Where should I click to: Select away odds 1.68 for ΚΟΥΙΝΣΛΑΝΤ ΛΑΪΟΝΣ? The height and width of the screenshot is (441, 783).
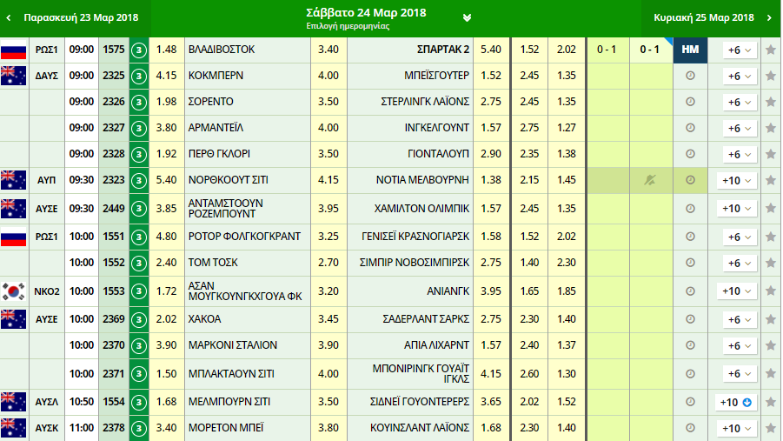pos(491,428)
